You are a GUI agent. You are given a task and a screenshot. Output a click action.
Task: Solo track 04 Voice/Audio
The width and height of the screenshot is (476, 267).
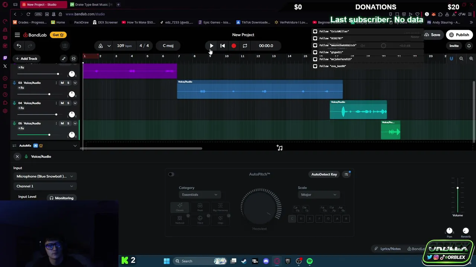click(68, 103)
